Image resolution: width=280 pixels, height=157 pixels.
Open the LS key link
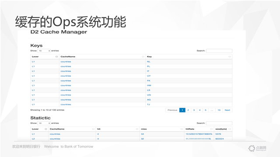coord(149,90)
